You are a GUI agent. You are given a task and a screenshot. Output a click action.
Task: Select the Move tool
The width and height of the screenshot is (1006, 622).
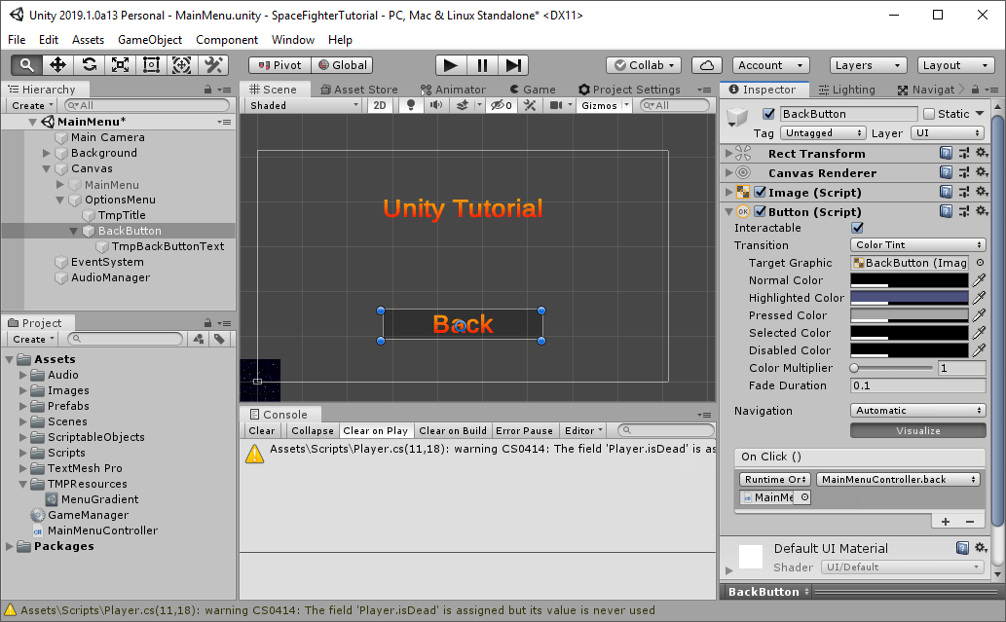[x=56, y=65]
